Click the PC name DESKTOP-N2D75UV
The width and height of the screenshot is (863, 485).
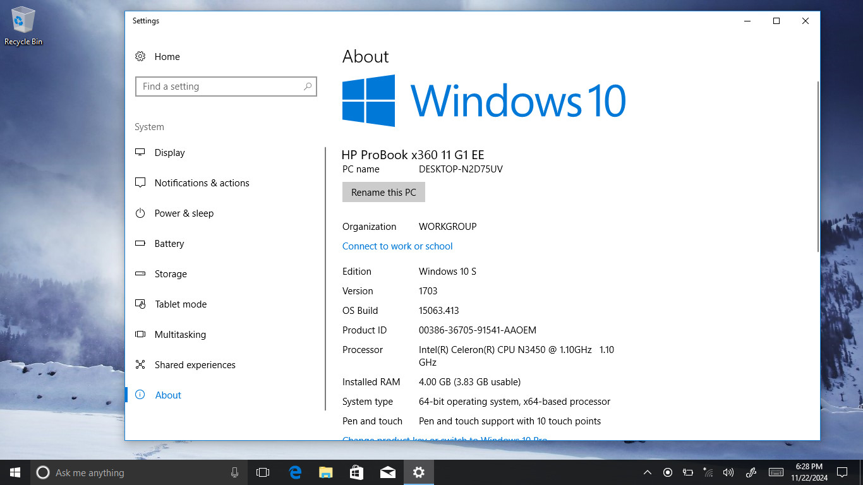(x=461, y=169)
